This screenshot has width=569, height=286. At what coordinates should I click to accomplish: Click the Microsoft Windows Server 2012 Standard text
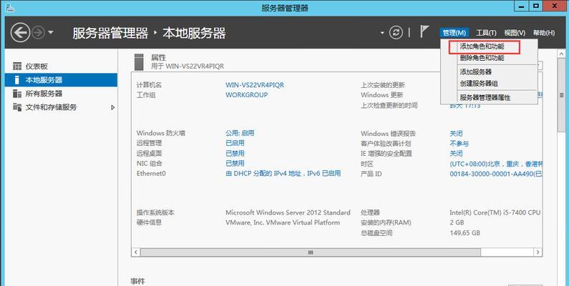point(288,212)
